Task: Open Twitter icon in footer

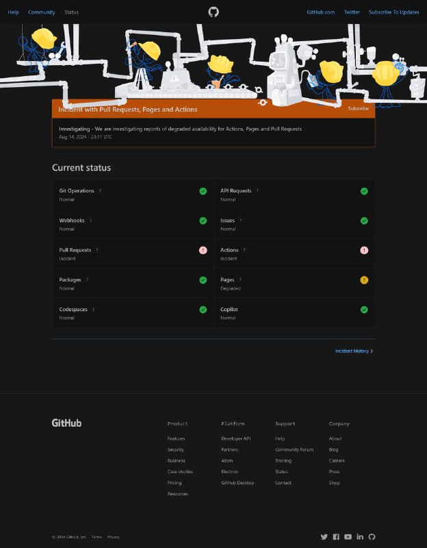Action: [x=324, y=537]
